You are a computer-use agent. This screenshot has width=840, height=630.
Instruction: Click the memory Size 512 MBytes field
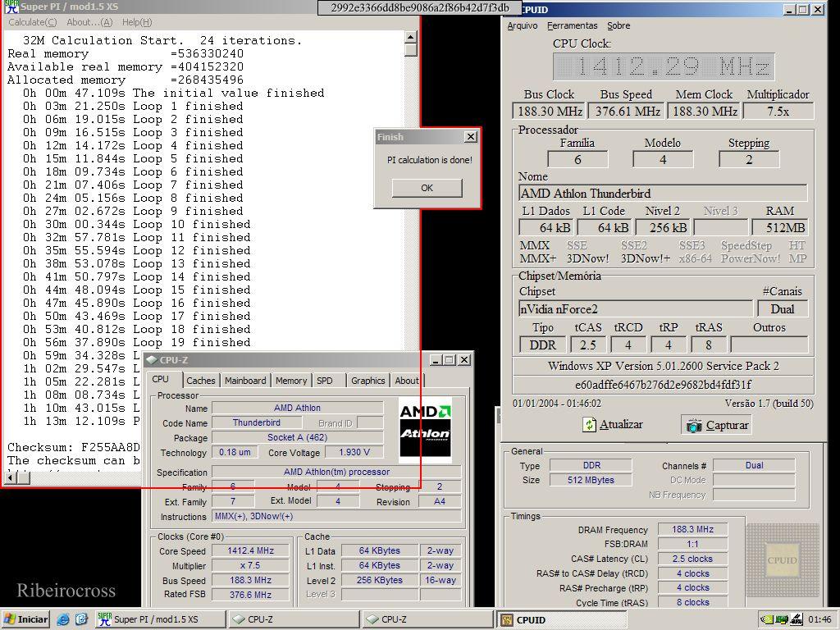[x=591, y=480]
